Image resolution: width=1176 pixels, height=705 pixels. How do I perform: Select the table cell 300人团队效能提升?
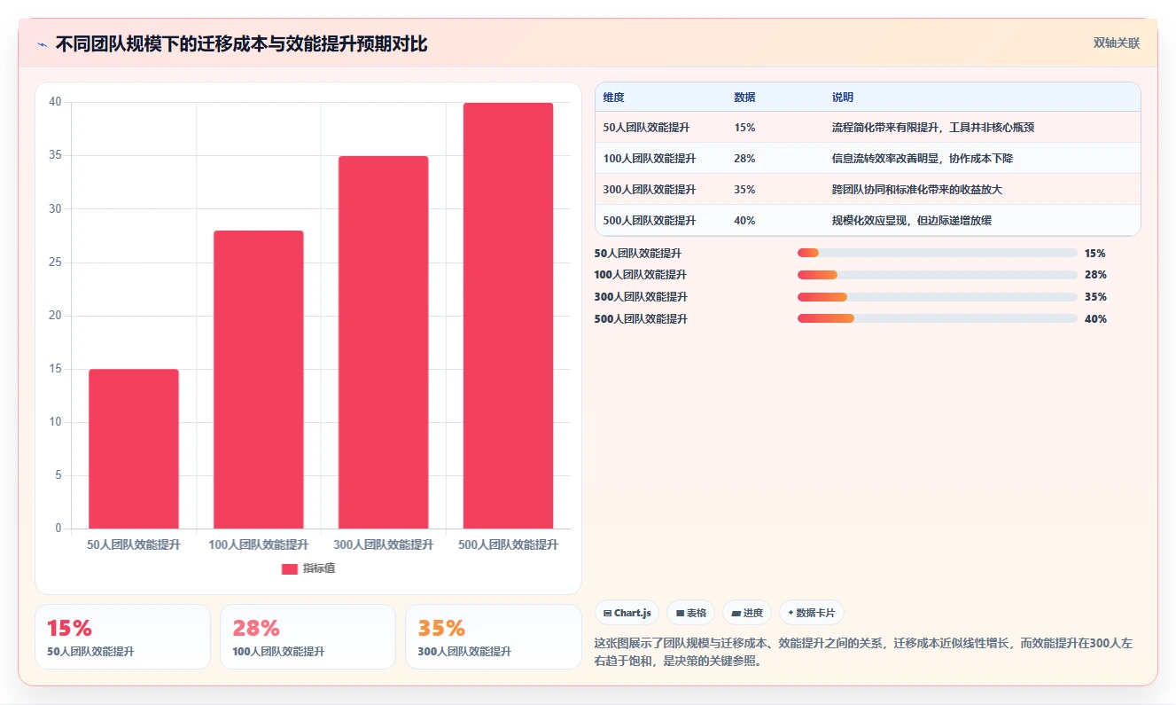[x=650, y=190]
